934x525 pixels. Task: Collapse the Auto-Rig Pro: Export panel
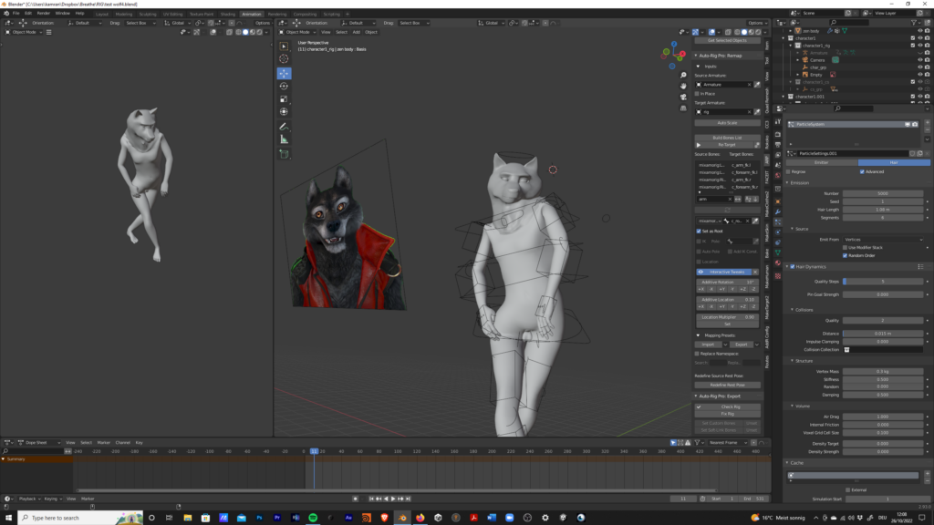tap(696, 396)
